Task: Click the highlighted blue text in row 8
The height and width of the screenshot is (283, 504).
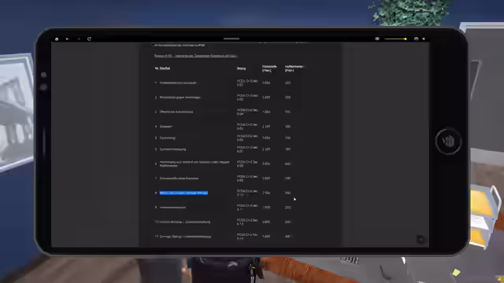Action: tap(183, 193)
